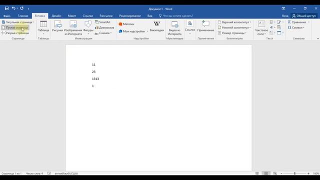The image size is (320, 180).
Task: Switch to Read Mode view
Action: click(257, 173)
